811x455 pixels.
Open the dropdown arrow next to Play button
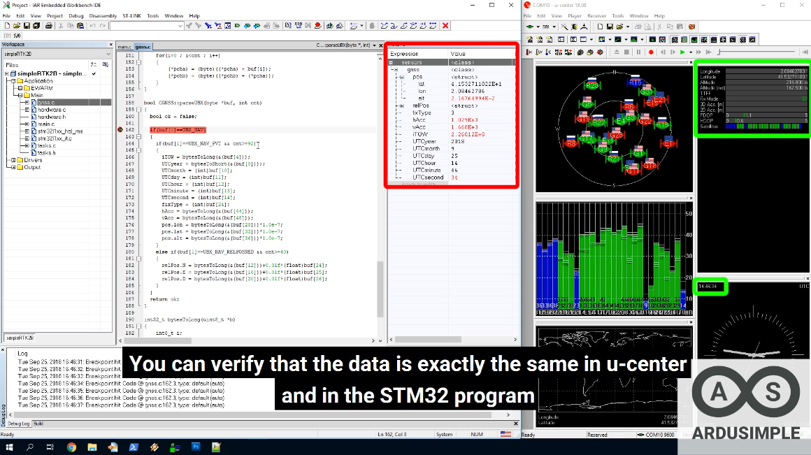coord(690,51)
